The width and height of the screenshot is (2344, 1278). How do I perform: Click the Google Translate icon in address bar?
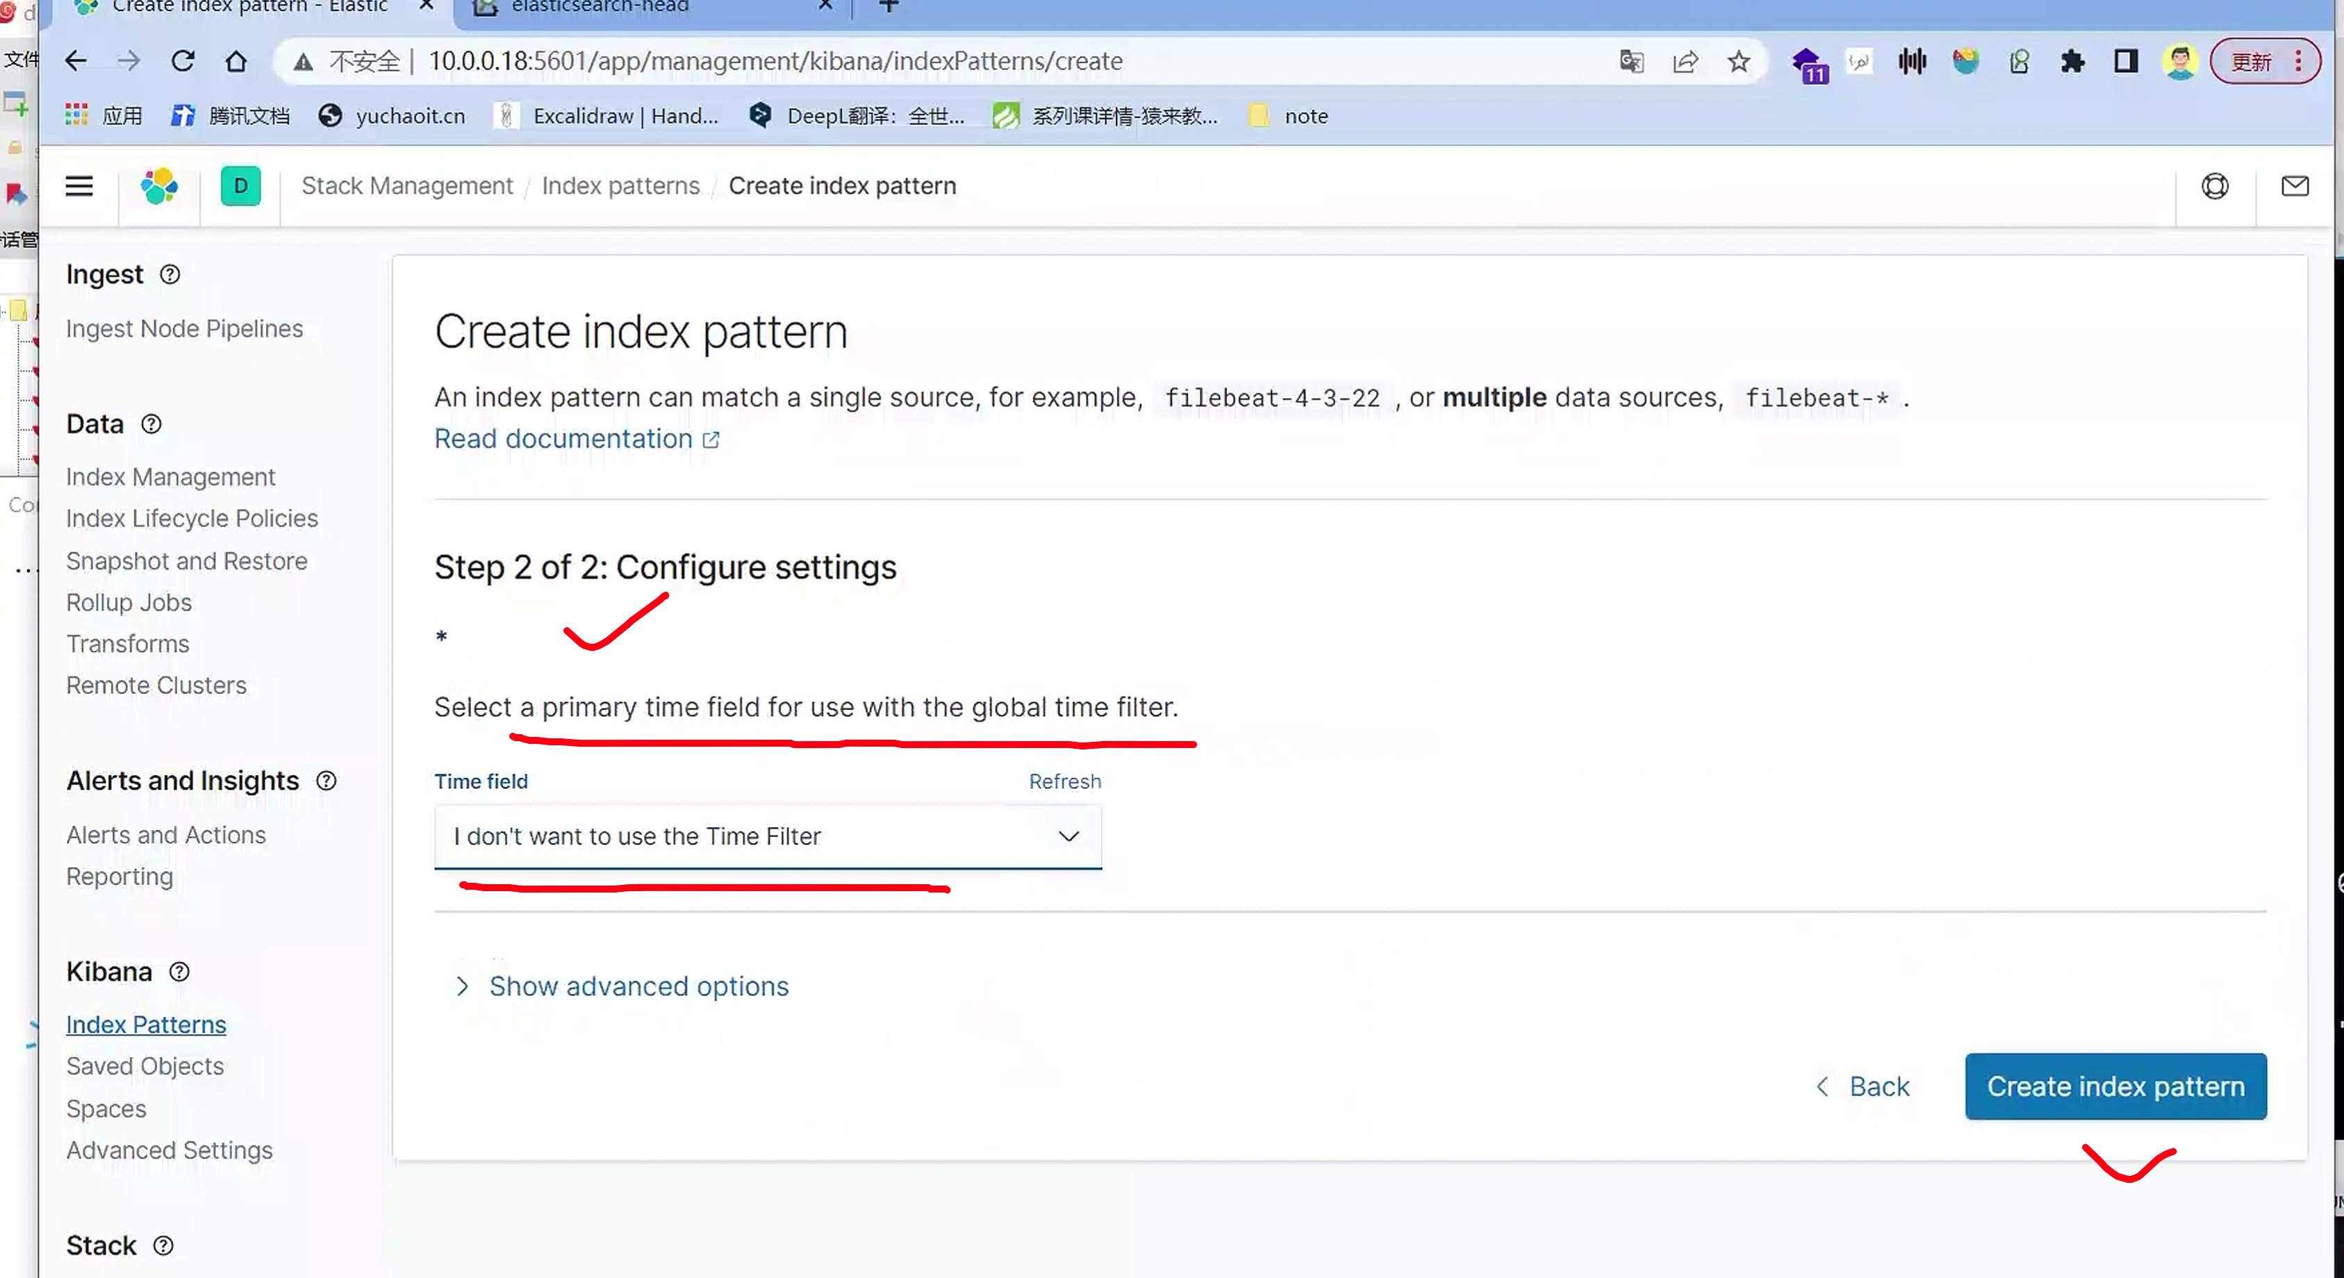tap(1631, 62)
